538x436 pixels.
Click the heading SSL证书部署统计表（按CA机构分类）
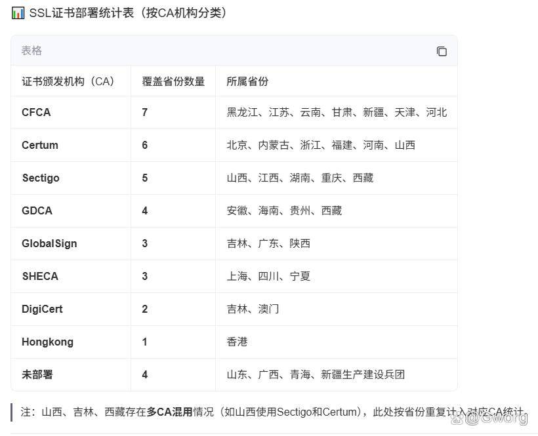(128, 13)
